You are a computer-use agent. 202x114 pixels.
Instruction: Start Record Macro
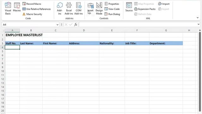click(32, 4)
